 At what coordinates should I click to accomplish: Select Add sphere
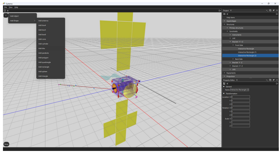click(x=51, y=71)
